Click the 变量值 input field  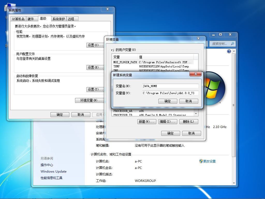pyautogui.click(x=170, y=93)
